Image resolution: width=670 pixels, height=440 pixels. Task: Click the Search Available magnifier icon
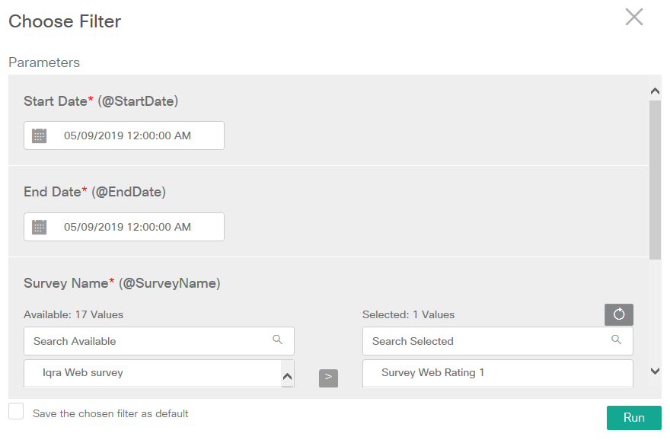coord(277,340)
